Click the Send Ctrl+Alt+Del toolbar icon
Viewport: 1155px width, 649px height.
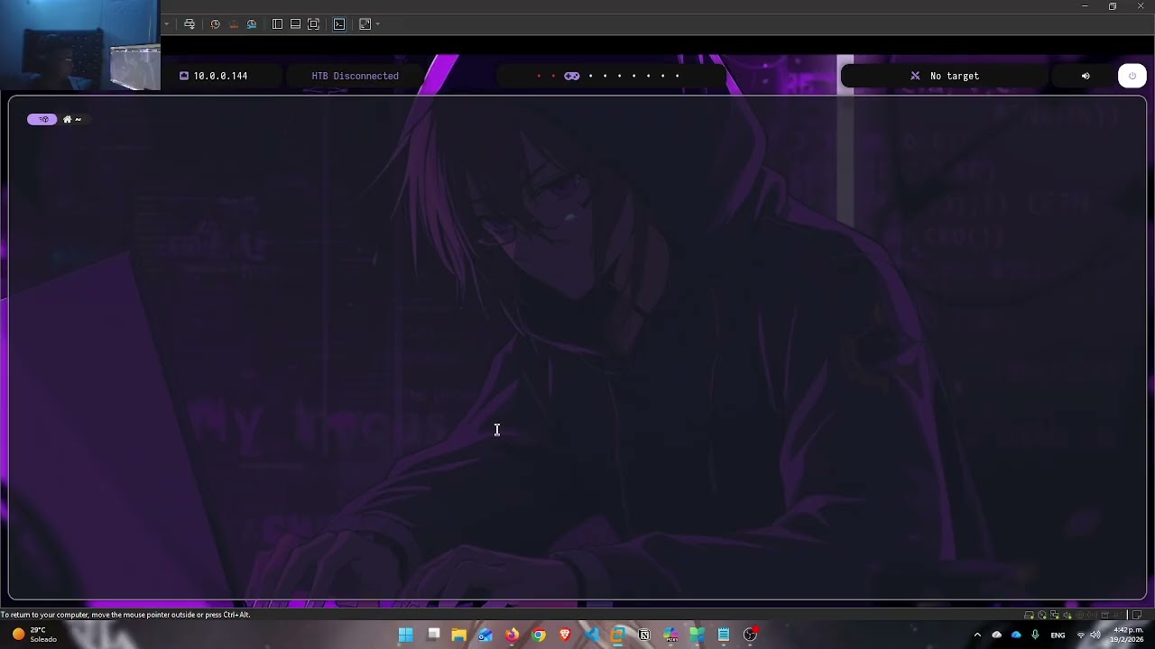pyautogui.click(x=189, y=24)
